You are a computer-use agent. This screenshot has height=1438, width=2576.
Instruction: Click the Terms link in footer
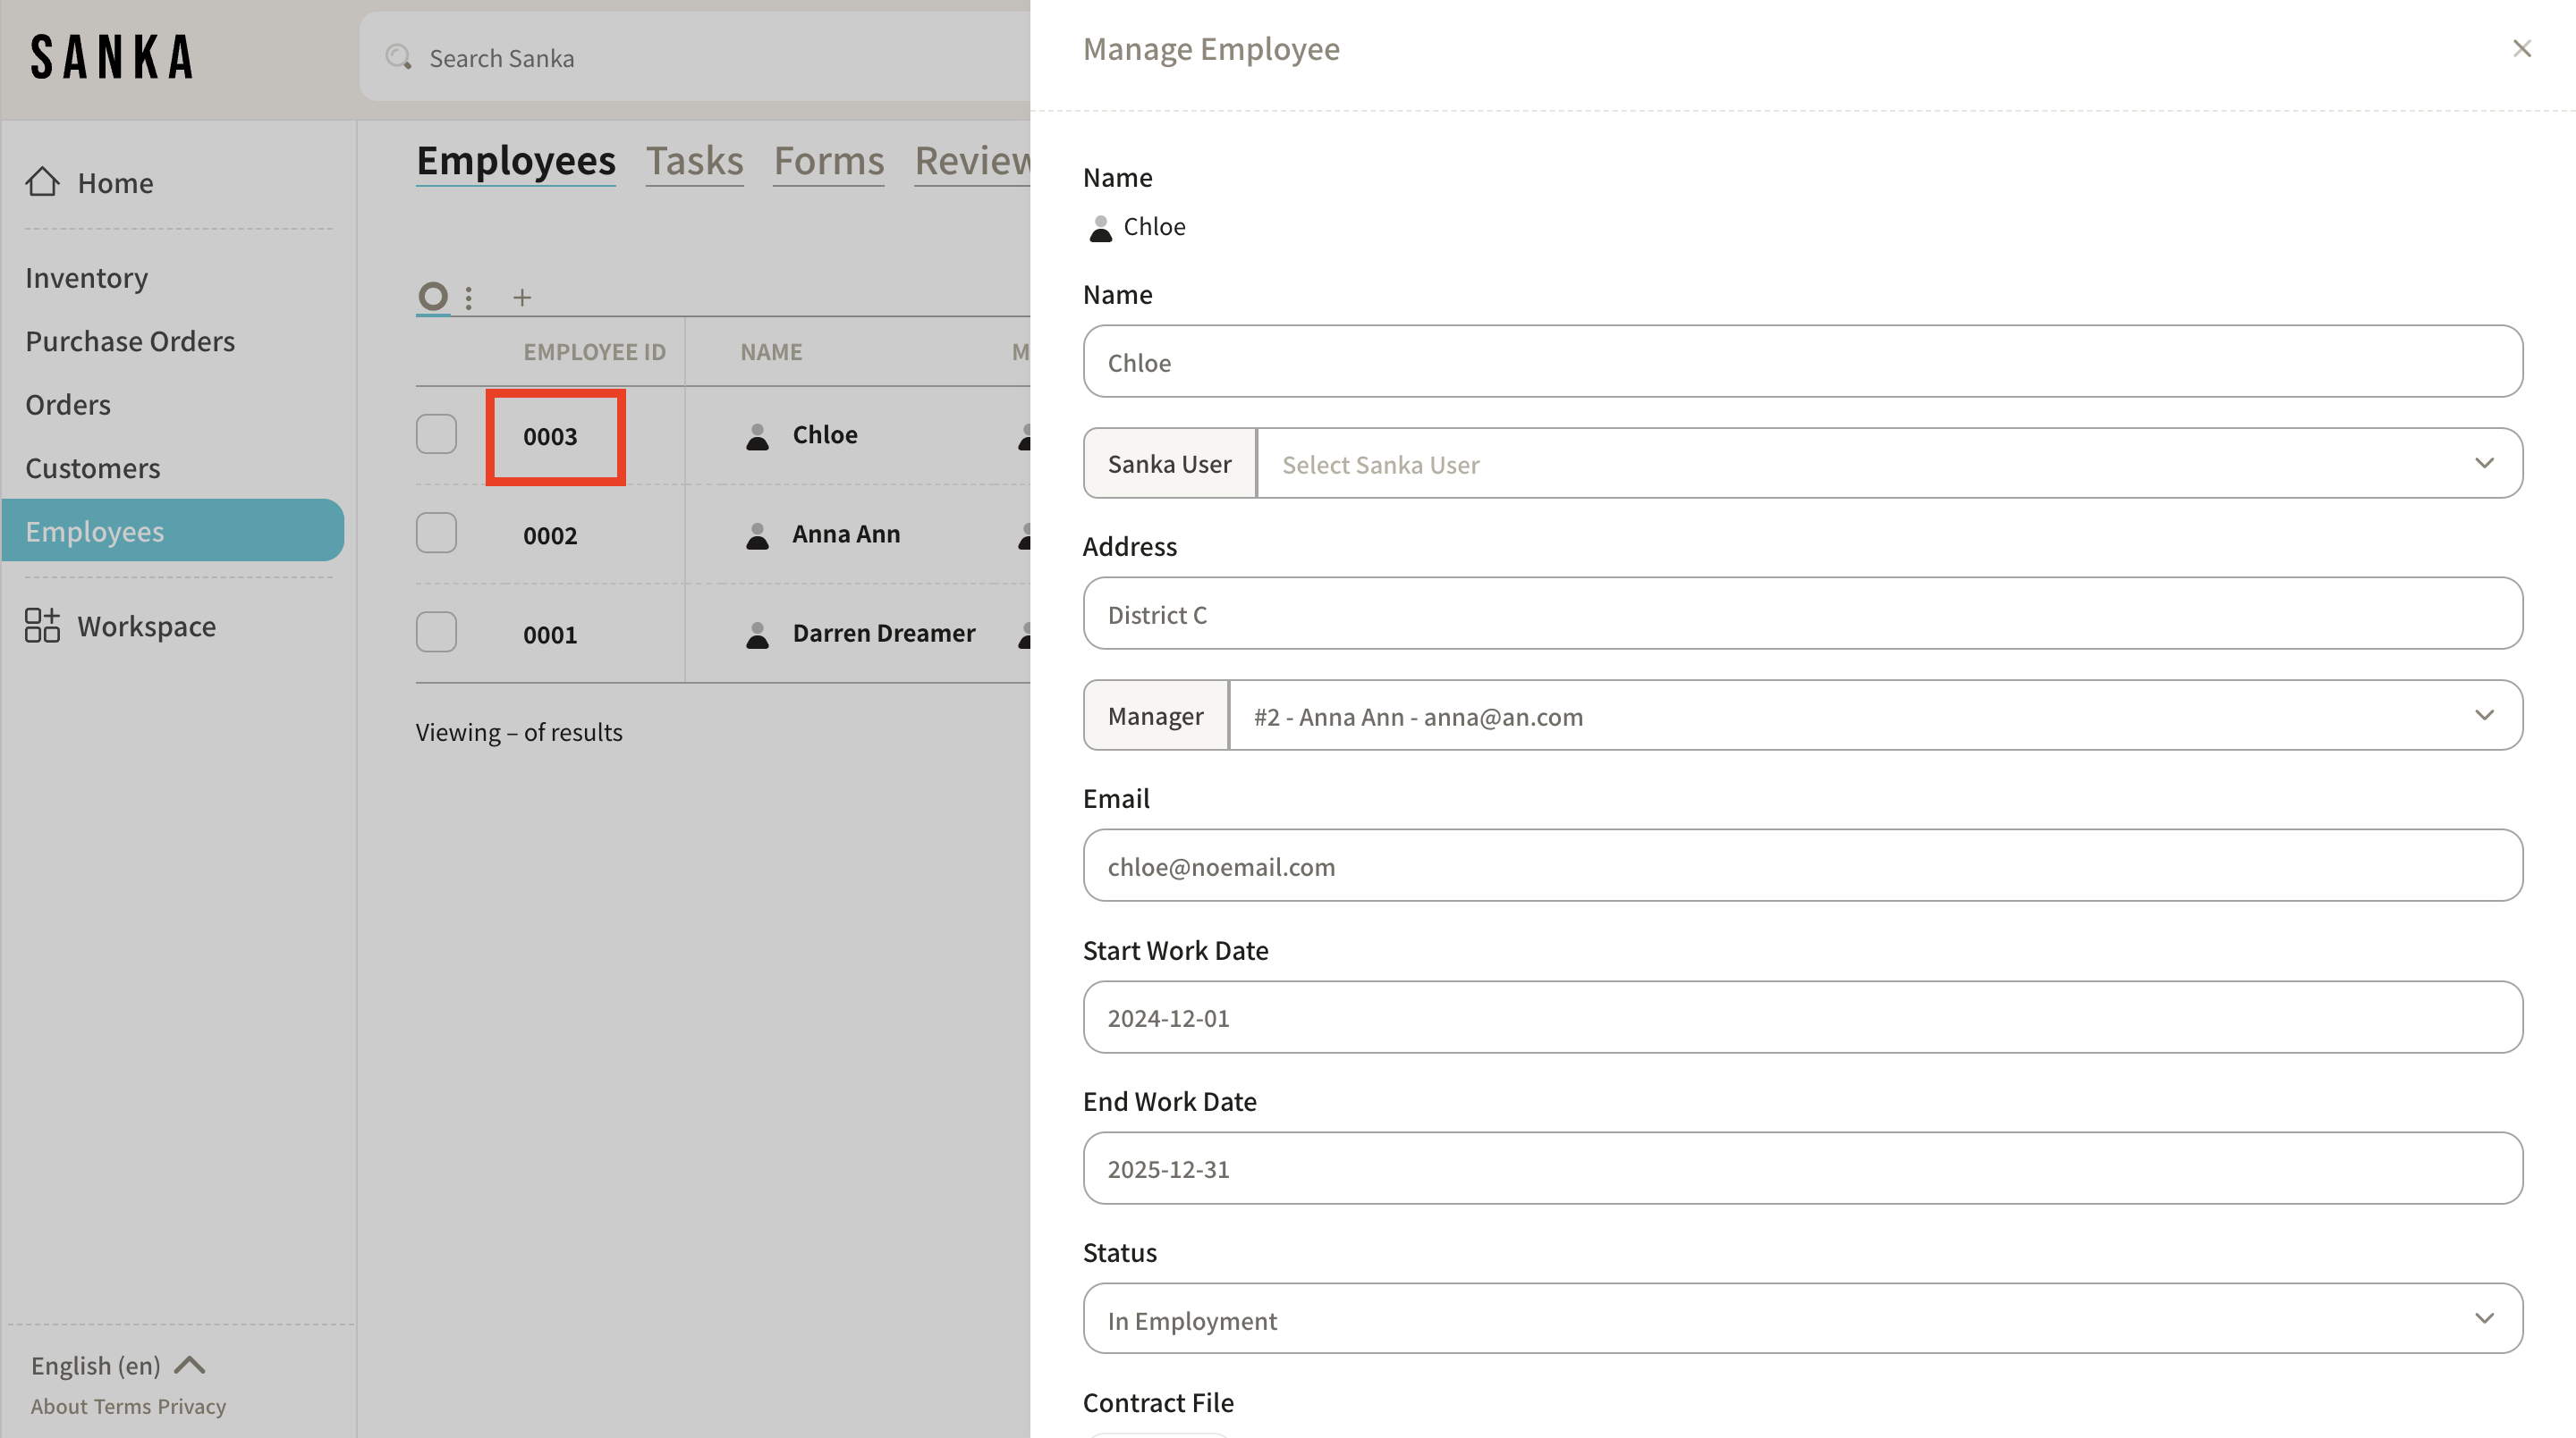123,1406
